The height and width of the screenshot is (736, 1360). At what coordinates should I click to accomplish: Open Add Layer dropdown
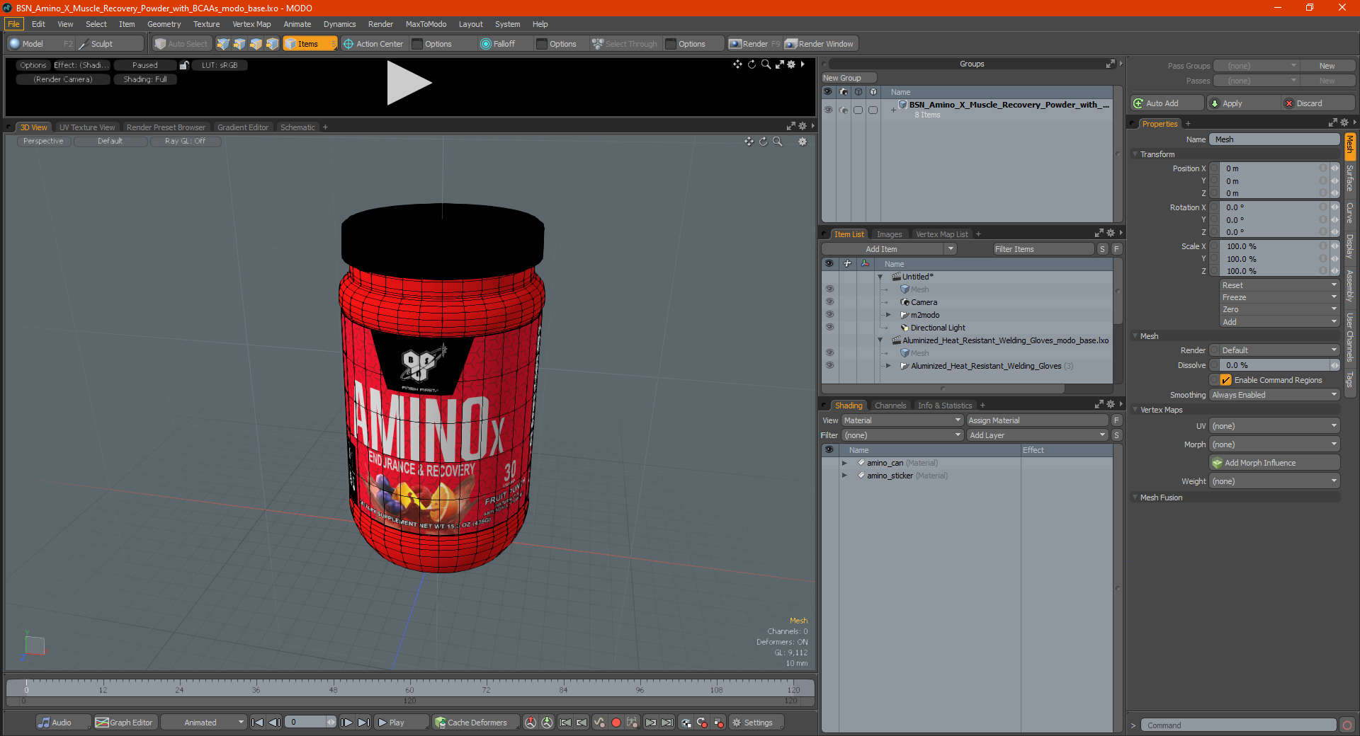1037,435
